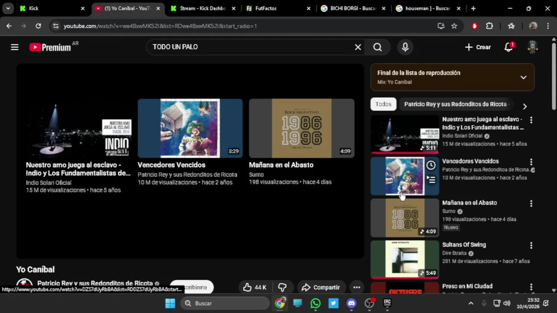
Task: Start voice search with the microphone
Action: (405, 47)
